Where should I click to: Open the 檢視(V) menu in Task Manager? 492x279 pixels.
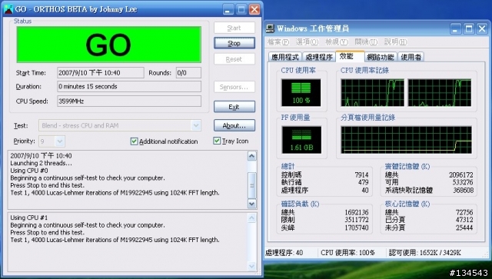point(337,42)
